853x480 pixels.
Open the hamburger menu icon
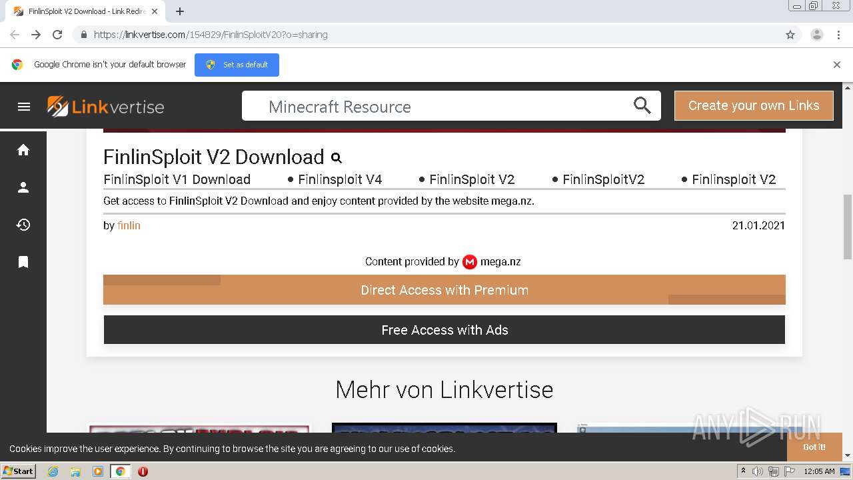(x=24, y=107)
